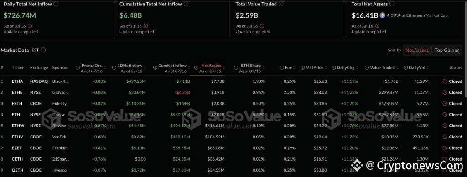This screenshot has width=467, height=177.
Task: Click info icon next to Total Value Traded
Action: coord(281,4)
